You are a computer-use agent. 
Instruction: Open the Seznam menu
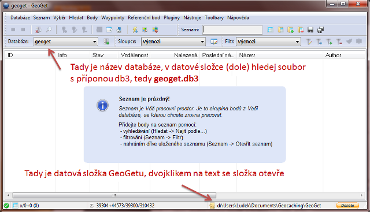41,18
